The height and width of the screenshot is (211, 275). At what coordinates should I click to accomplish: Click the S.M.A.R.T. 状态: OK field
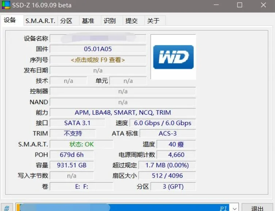point(81,144)
